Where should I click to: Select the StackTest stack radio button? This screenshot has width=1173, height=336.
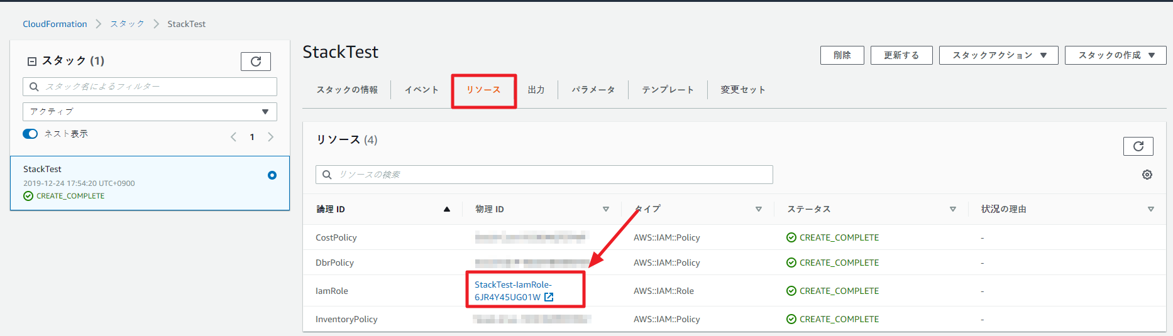272,175
